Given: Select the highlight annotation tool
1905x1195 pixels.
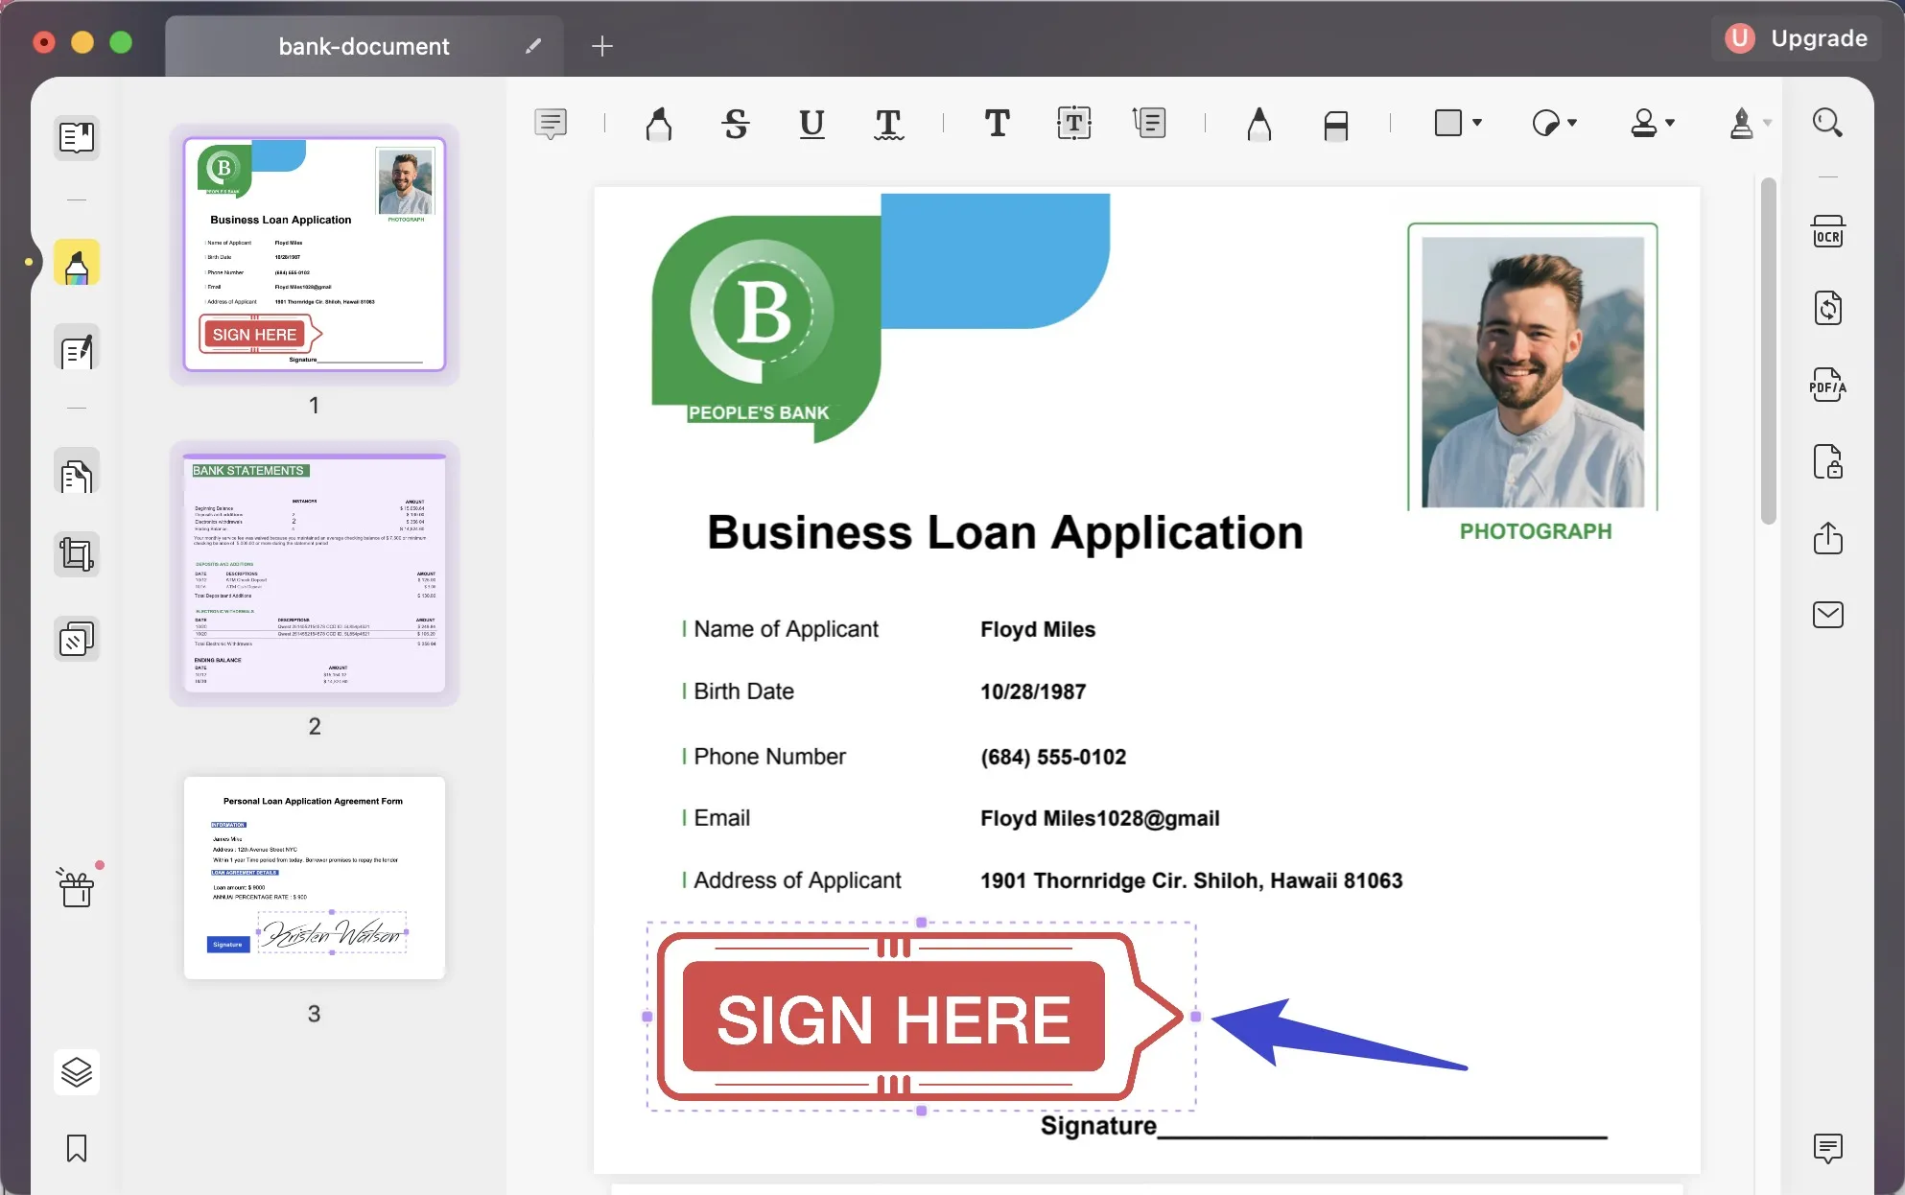Looking at the screenshot, I should (x=659, y=123).
